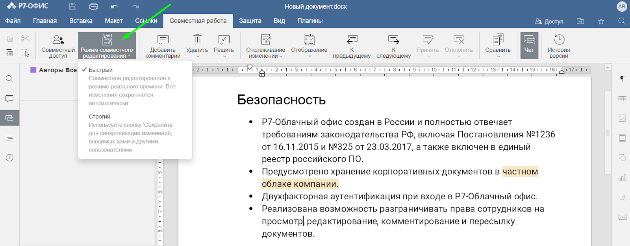
Task: Click the highlighted text частном
Action: coord(520,171)
